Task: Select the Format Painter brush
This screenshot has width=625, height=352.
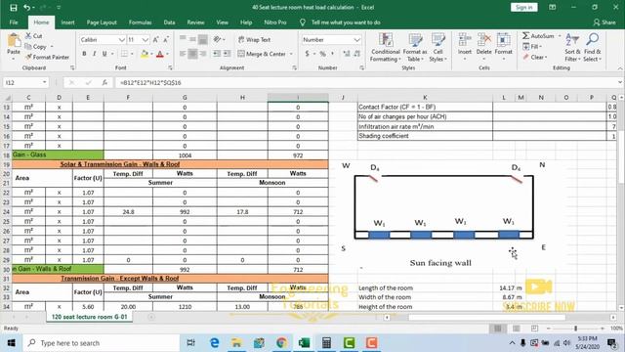Action: pos(28,57)
